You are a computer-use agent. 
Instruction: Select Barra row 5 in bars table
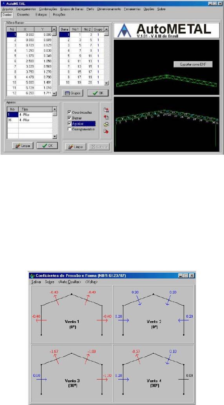(81, 56)
